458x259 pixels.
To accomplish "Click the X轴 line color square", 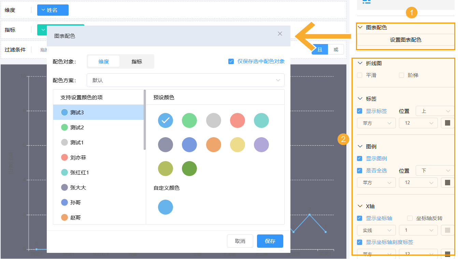I will point(447,230).
